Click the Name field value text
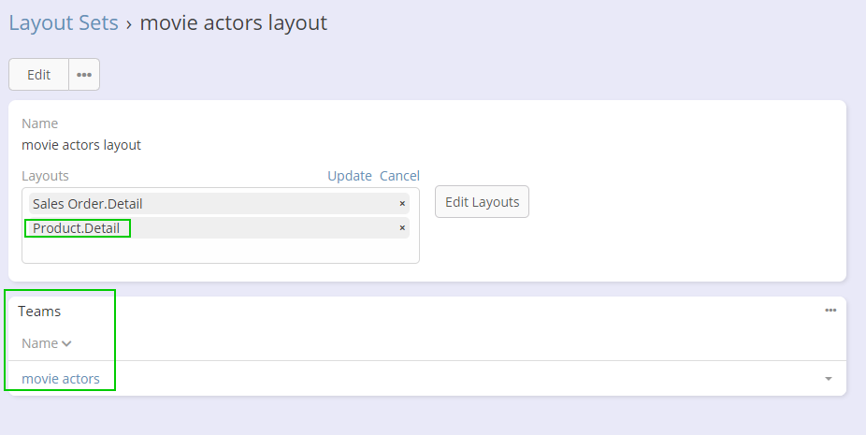The width and height of the screenshot is (866, 435). (80, 145)
